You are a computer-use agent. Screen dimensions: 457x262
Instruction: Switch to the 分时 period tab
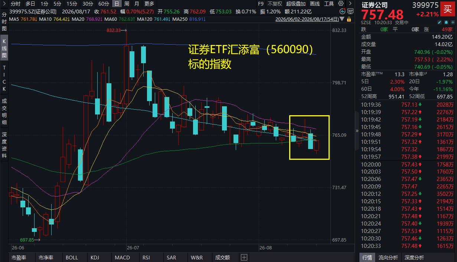click(x=16, y=4)
